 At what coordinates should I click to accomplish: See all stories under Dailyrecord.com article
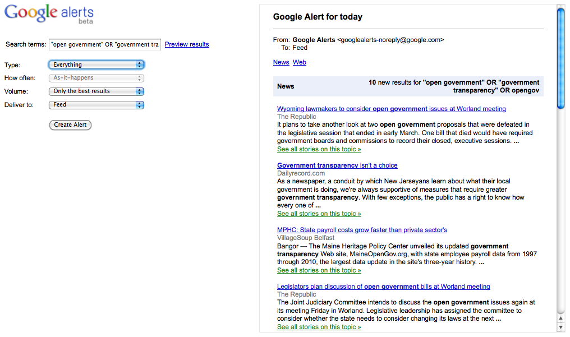(x=319, y=214)
